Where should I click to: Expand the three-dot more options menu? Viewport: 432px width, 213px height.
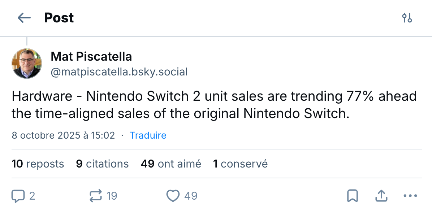coord(410,196)
